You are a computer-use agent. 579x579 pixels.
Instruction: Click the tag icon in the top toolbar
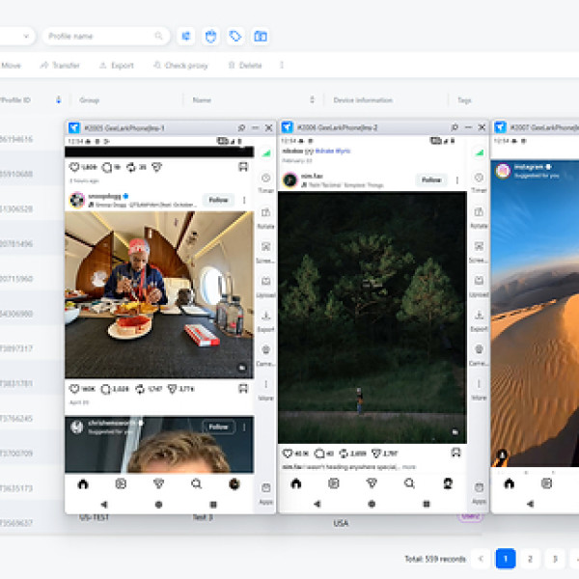click(x=235, y=37)
